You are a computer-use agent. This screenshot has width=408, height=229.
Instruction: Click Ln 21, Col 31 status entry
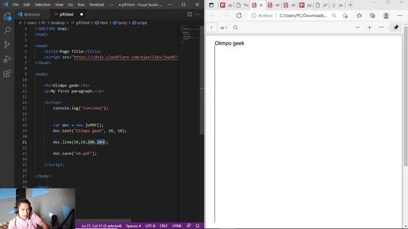101,226
